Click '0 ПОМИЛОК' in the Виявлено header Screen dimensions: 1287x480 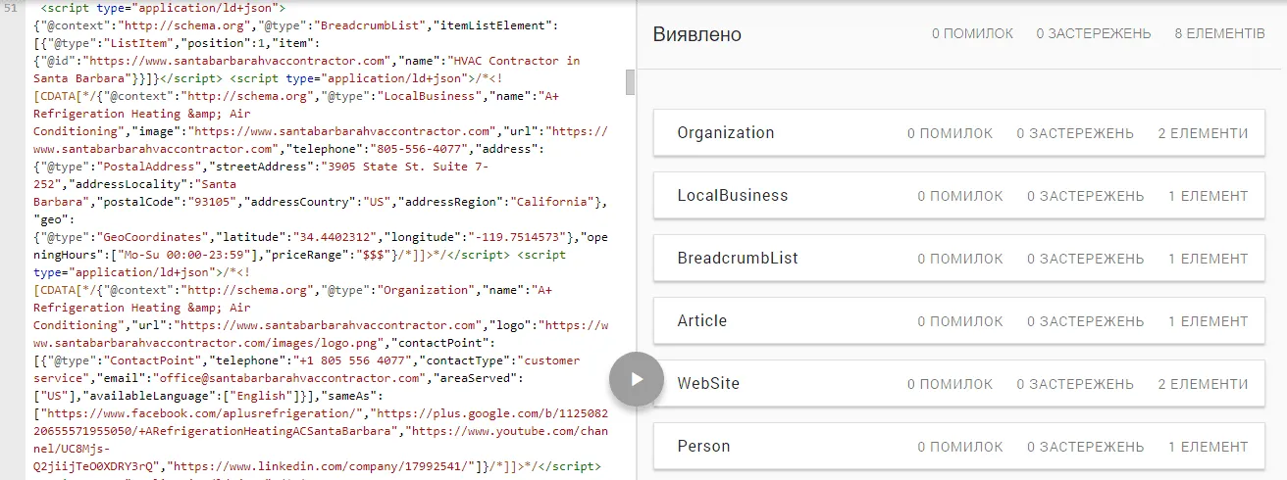tap(972, 34)
